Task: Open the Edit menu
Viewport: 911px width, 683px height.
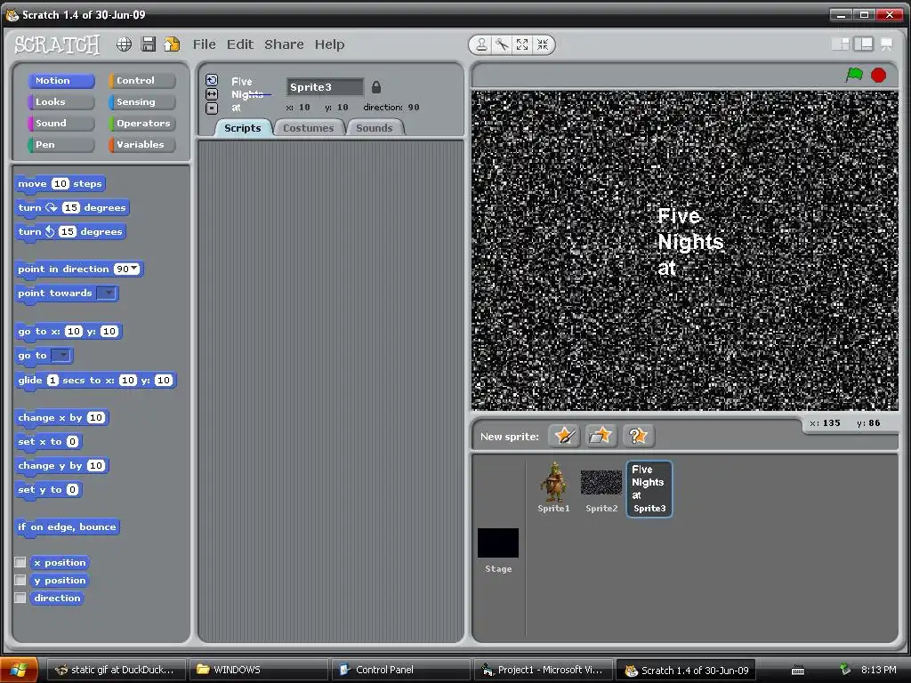Action: click(x=240, y=44)
